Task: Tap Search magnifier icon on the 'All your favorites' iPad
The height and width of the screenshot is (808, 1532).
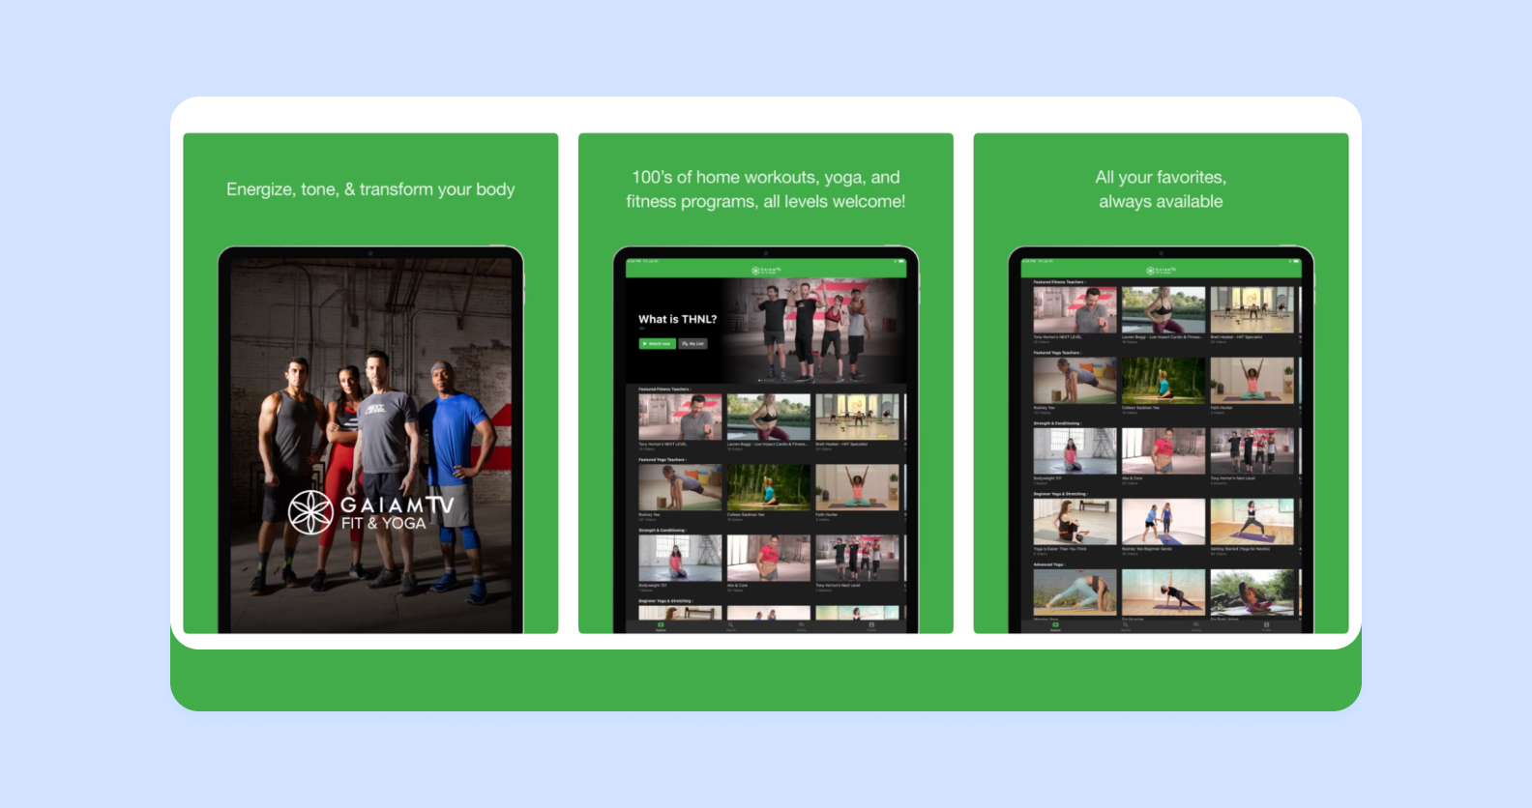Action: 1126,626
